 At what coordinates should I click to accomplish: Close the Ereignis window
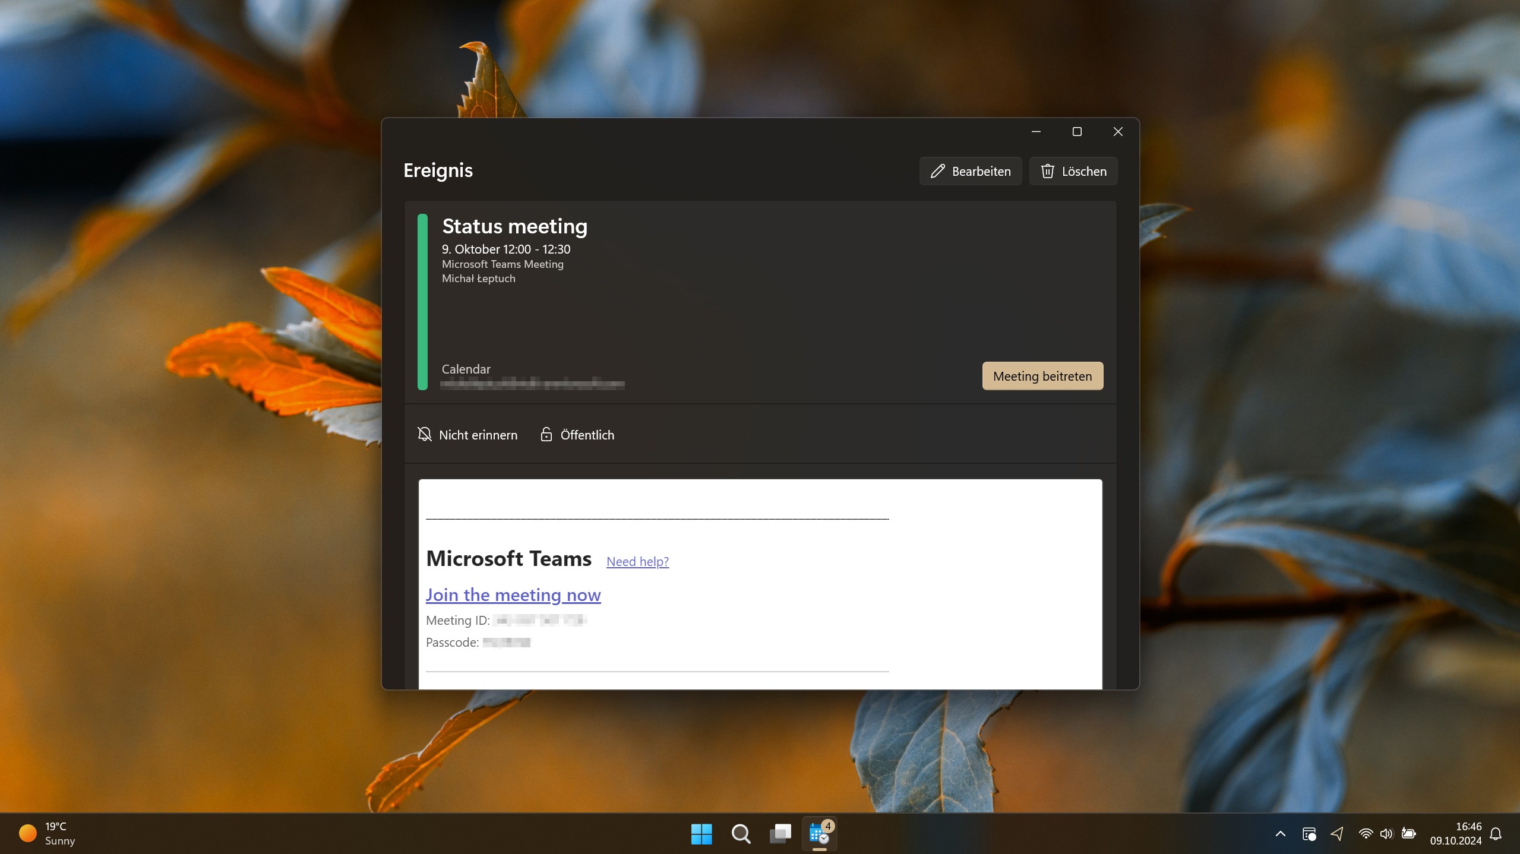[1118, 131]
